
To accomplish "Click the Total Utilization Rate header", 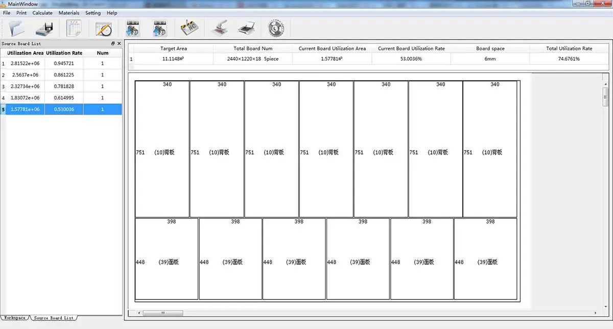I will point(569,48).
